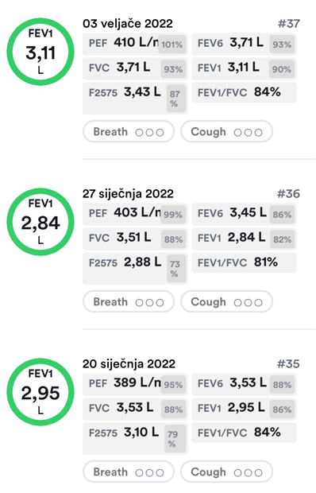This screenshot has width=316, height=493.
Task: Select the 73% F2575 percentage badge
Action: (x=175, y=269)
